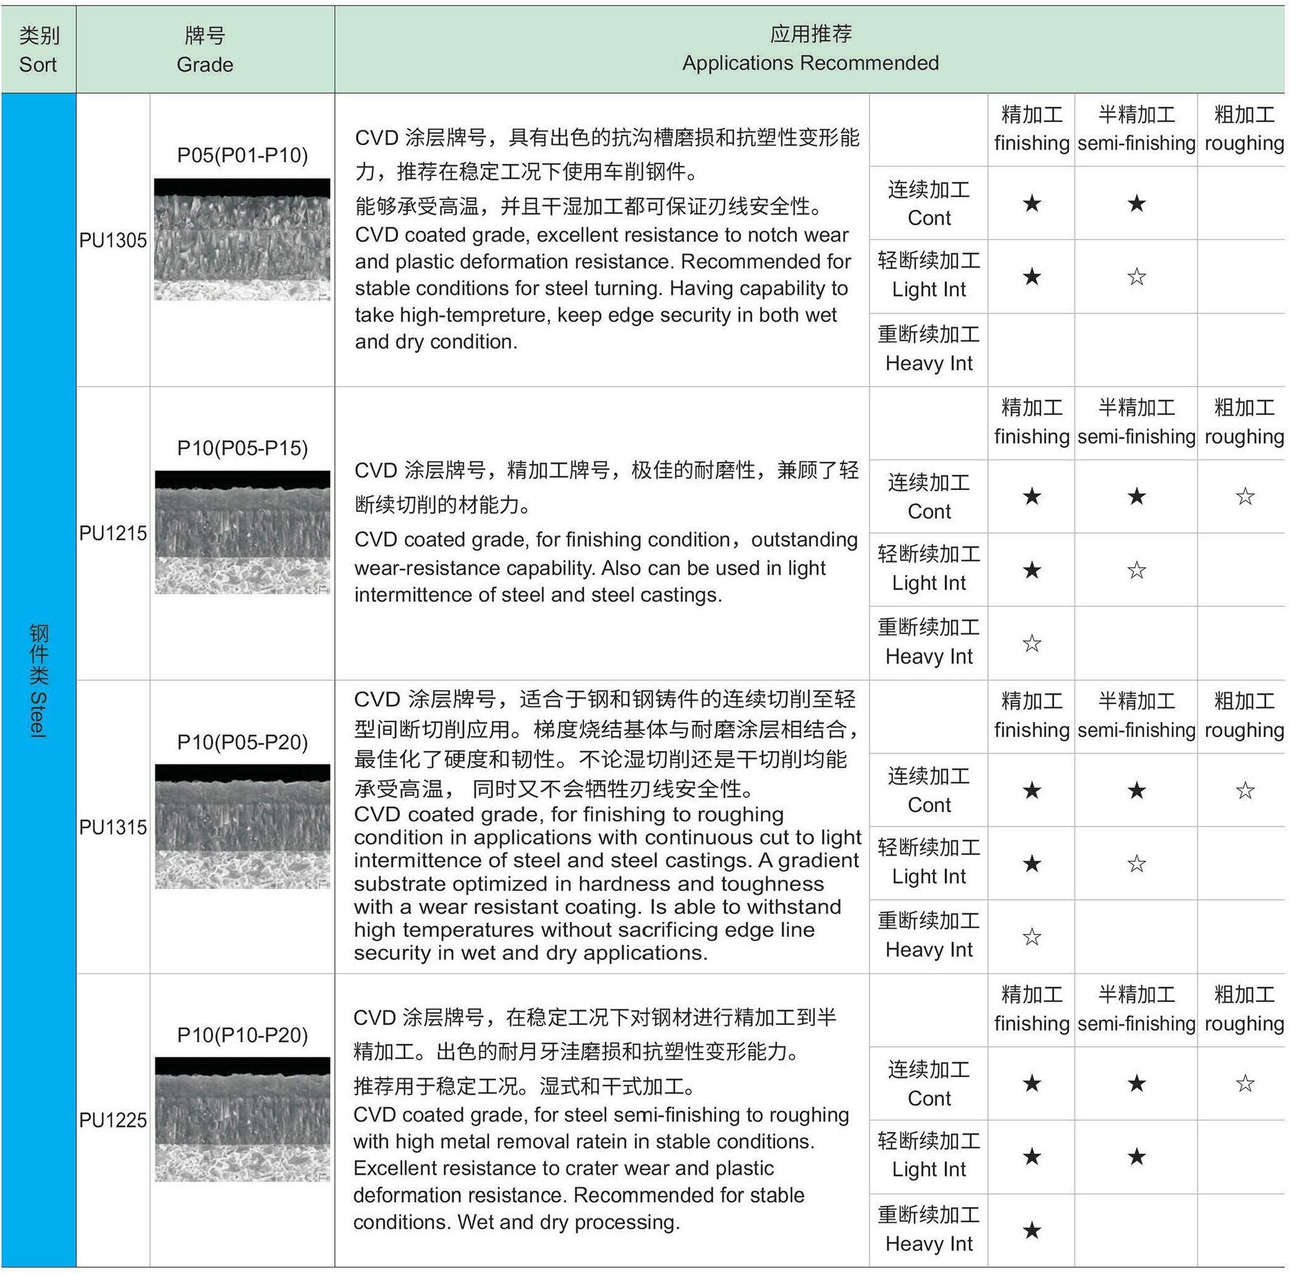Click PU1305 roughing column header
1290x1274 pixels.
pyautogui.click(x=1245, y=128)
